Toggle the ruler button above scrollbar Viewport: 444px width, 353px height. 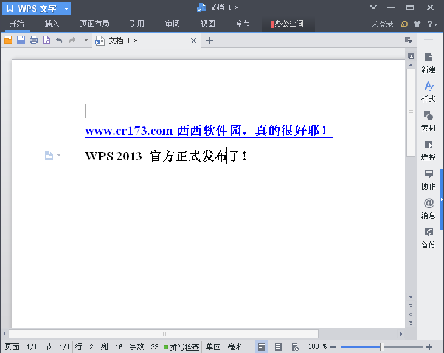pyautogui.click(x=411, y=56)
